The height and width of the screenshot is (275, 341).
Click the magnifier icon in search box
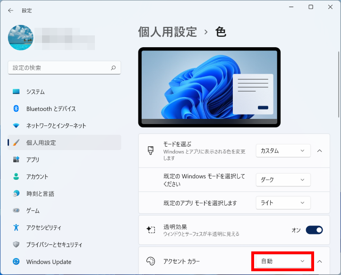(x=113, y=68)
